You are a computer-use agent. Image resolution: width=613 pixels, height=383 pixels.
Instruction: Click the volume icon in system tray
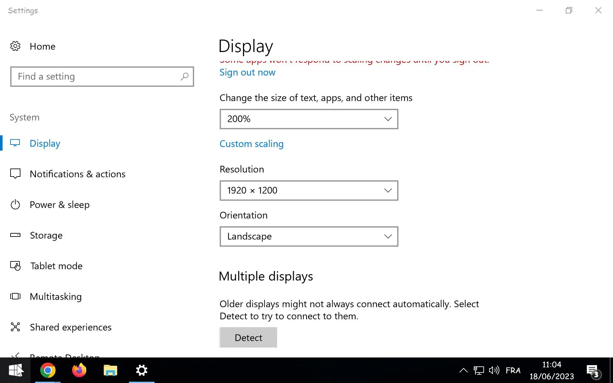(x=494, y=370)
